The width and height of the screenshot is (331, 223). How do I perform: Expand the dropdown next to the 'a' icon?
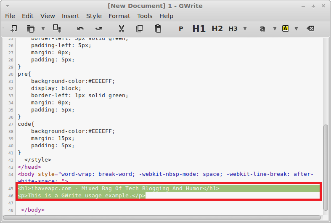(x=275, y=29)
